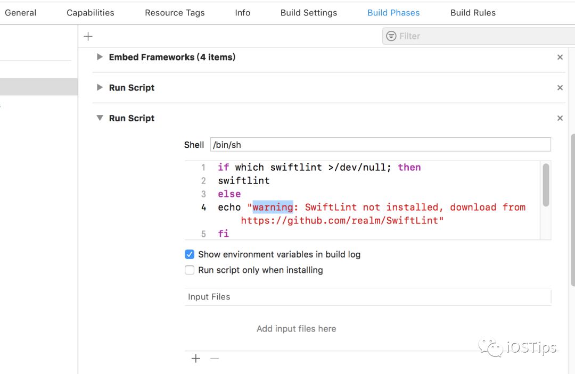Expand the collapsed Run Script section
The image size is (575, 374).
click(100, 87)
